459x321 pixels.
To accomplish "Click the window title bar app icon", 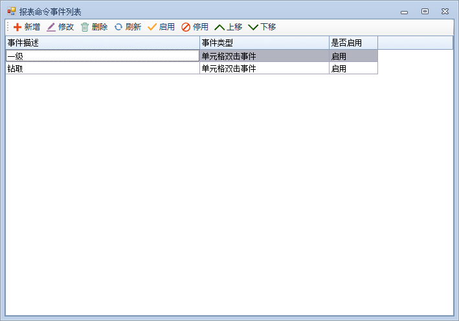I will pyautogui.click(x=12, y=11).
